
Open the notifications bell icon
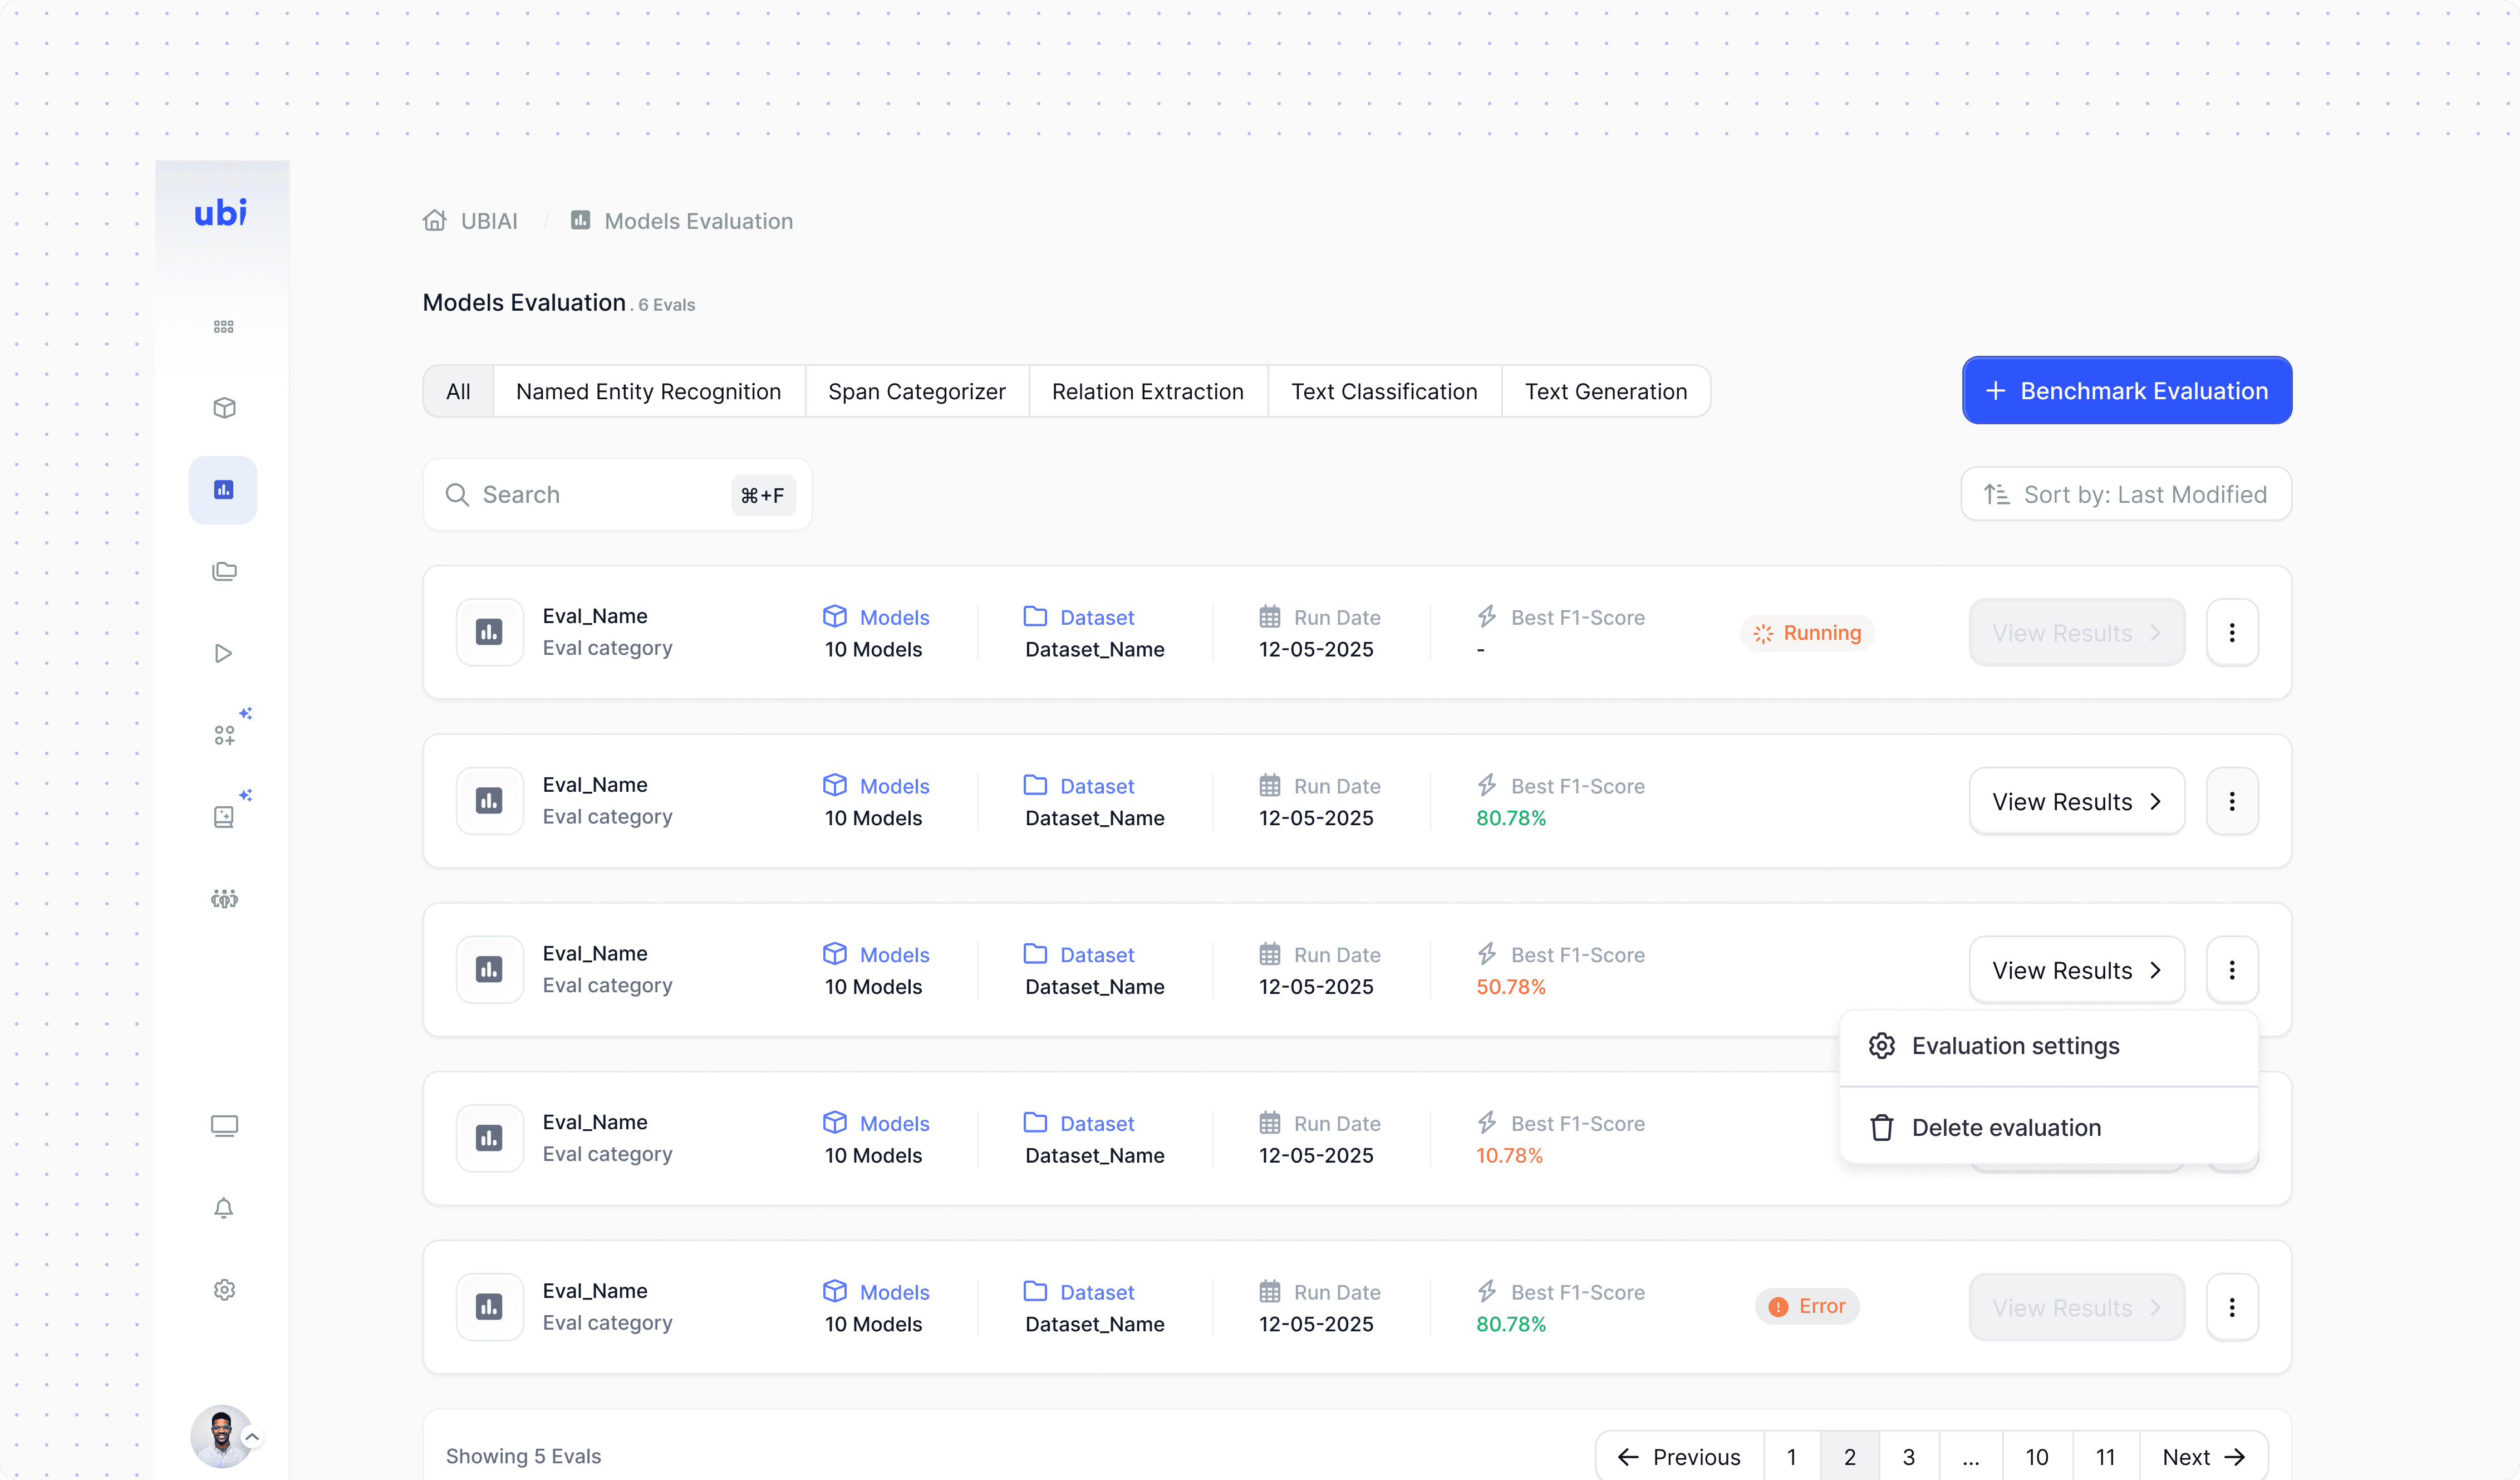(x=224, y=1208)
